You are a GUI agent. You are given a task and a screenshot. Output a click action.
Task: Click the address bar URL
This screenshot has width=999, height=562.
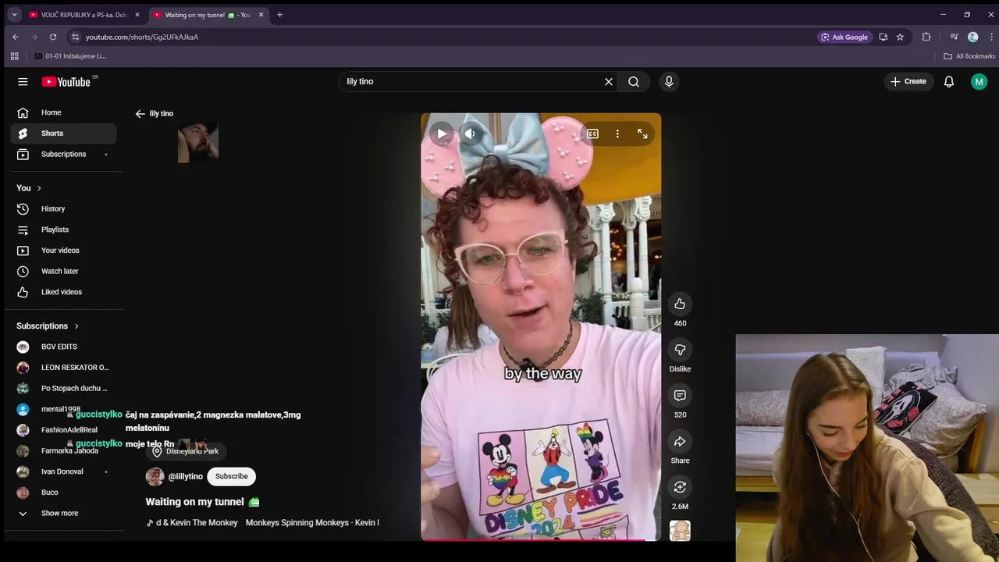142,37
